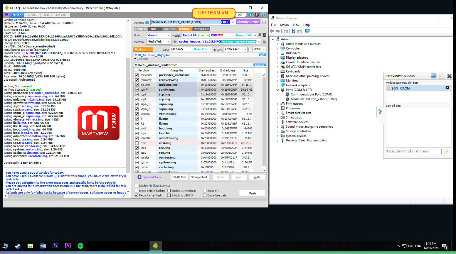This screenshot has width=456, height=254.
Task: Click the hash symbol icon beside Model
Action: [x=260, y=35]
